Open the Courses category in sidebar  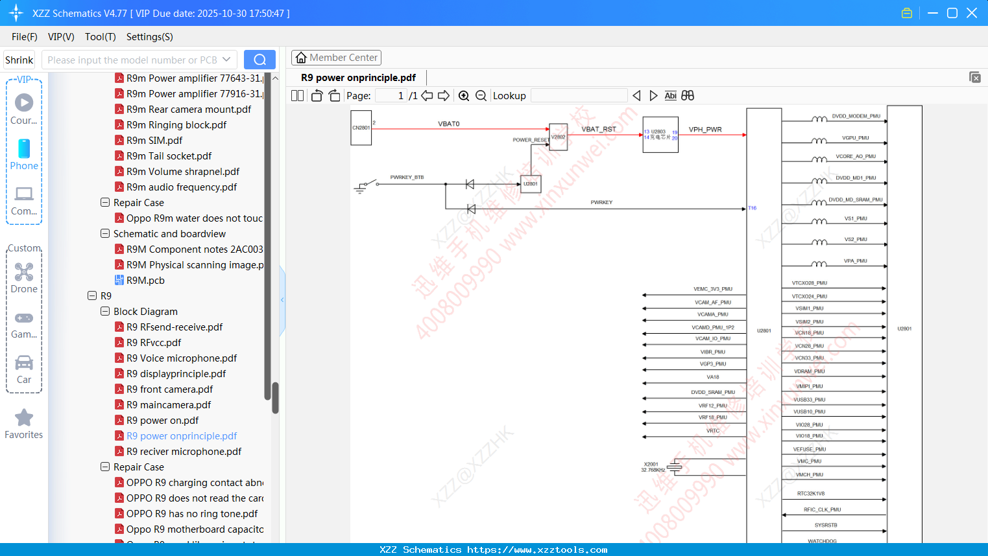(x=24, y=109)
